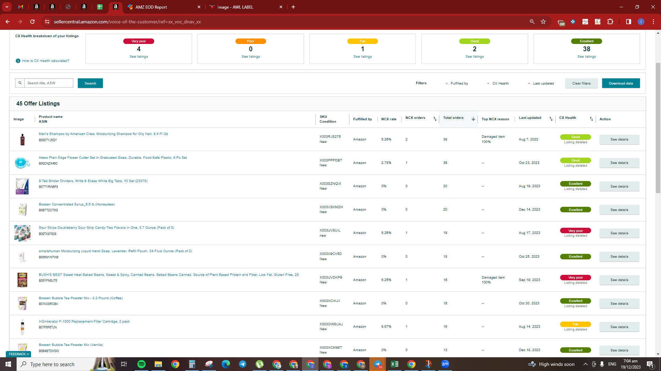This screenshot has height=371, width=661.
Task: Click the Windows taskbar search box
Action: pos(55,364)
